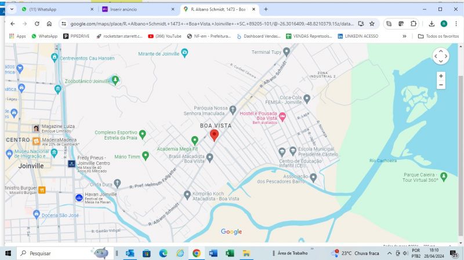Open the Doceria São José marker
The image size is (464, 260).
click(x=37, y=214)
